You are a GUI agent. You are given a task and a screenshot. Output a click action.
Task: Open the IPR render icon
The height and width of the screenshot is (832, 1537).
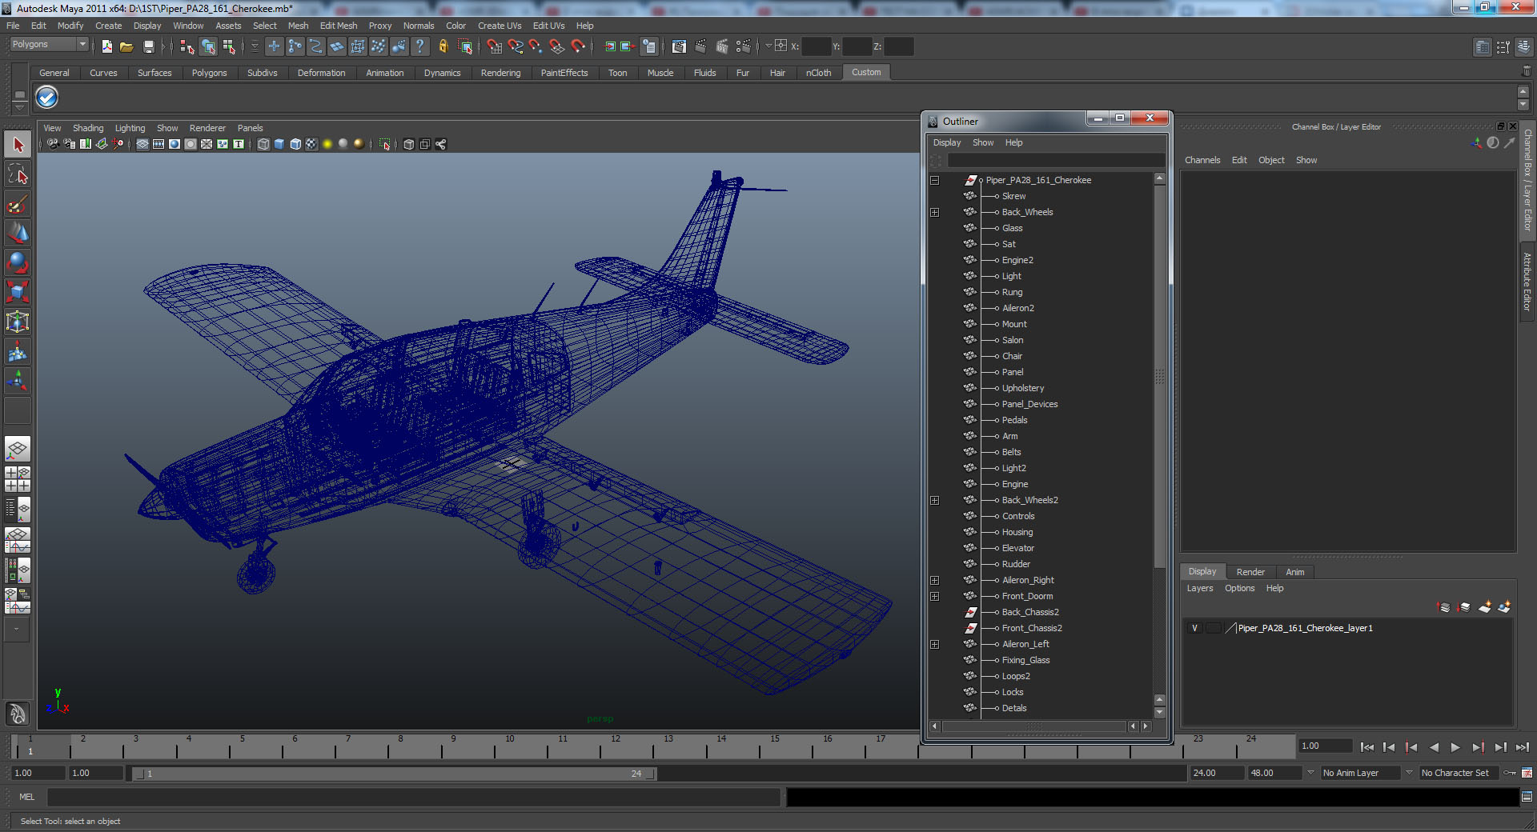pos(722,46)
